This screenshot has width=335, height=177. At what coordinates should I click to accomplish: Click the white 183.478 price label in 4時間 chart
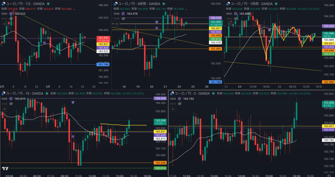pyautogui.click(x=216, y=43)
